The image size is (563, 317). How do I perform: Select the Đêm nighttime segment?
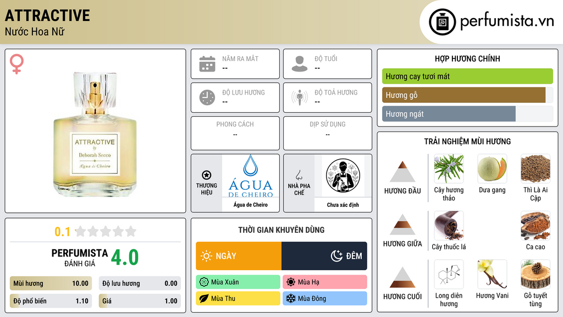[x=324, y=256]
